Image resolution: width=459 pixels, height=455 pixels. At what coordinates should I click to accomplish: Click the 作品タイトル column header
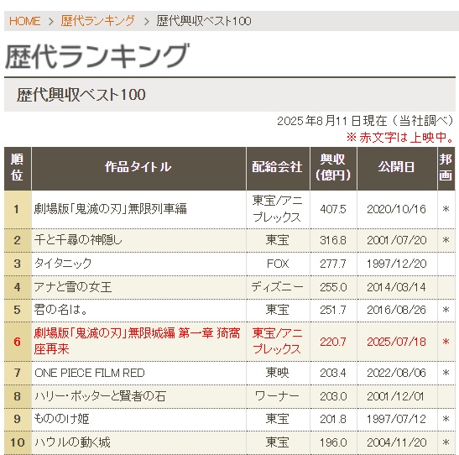click(x=138, y=169)
